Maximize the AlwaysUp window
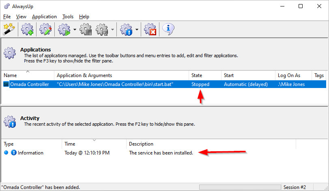Image resolution: width=329 pixels, height=191 pixels. click(301, 6)
